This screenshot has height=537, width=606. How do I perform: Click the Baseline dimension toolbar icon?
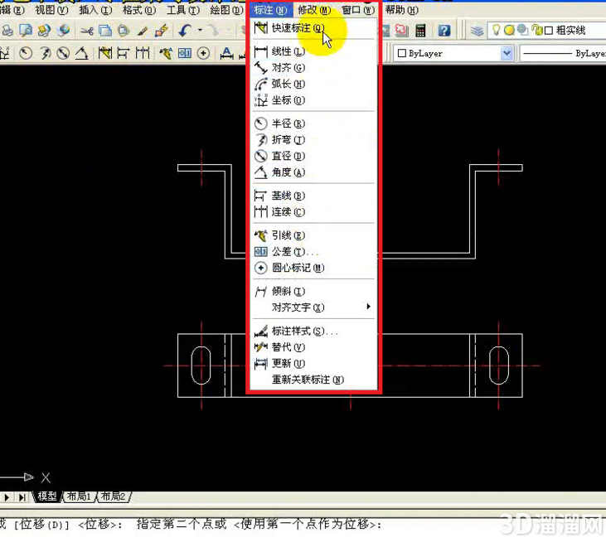(123, 53)
